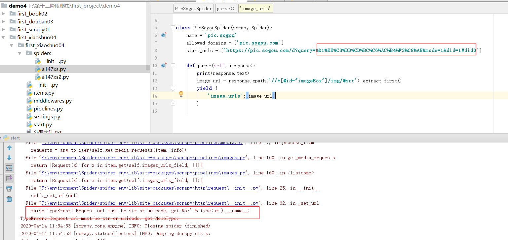Open start.py from project tree
This screenshot has height=240, width=508.
(43, 124)
